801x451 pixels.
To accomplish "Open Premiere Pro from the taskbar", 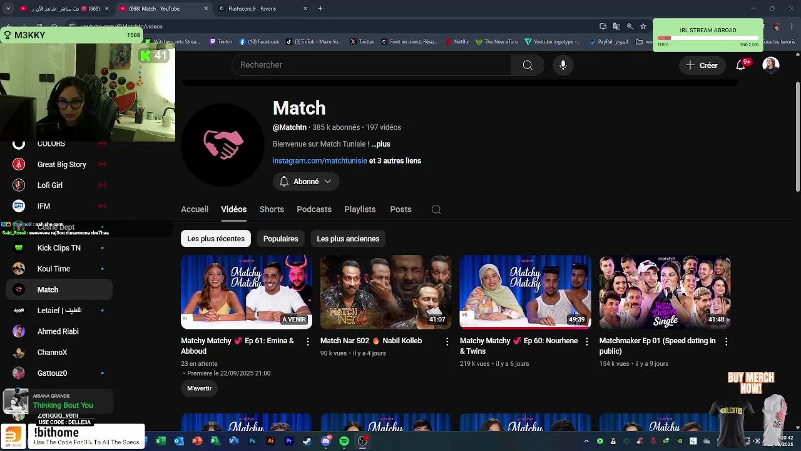I will click(289, 441).
